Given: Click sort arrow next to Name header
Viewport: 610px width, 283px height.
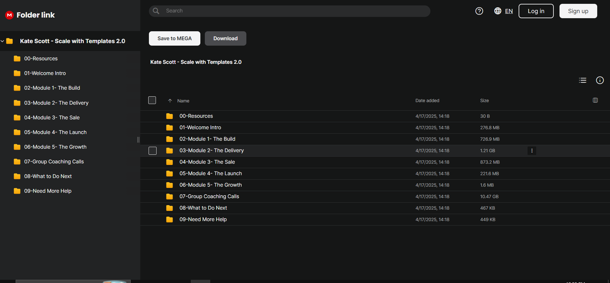Looking at the screenshot, I should tap(170, 101).
